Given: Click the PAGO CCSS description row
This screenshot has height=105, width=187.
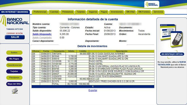Looking at the screenshot, I should pos(105,76).
